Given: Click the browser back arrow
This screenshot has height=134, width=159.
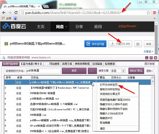Looking at the screenshot, I should coord(4,13).
